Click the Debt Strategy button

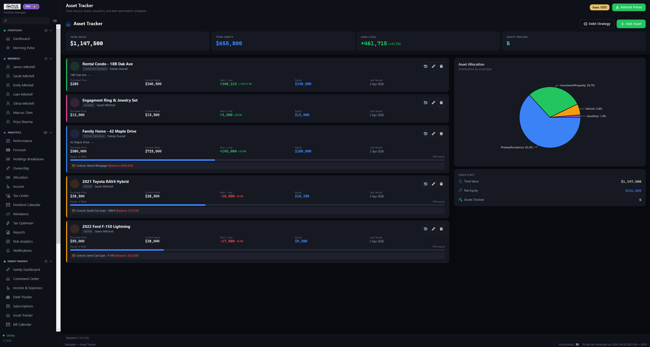point(597,24)
